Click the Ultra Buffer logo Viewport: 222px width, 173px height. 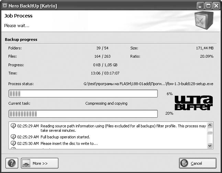[x=193, y=103]
